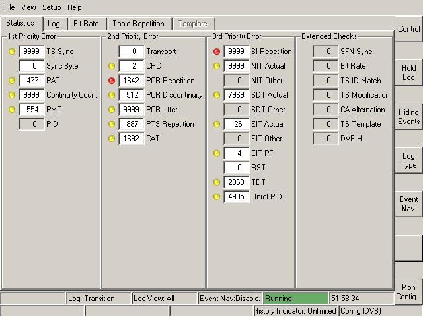Click the yellow TS Sync error indicator
This screenshot has width=423, height=317.
11,52
